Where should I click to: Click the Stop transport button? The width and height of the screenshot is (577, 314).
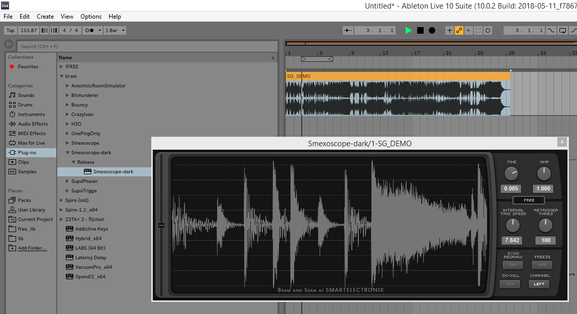420,31
